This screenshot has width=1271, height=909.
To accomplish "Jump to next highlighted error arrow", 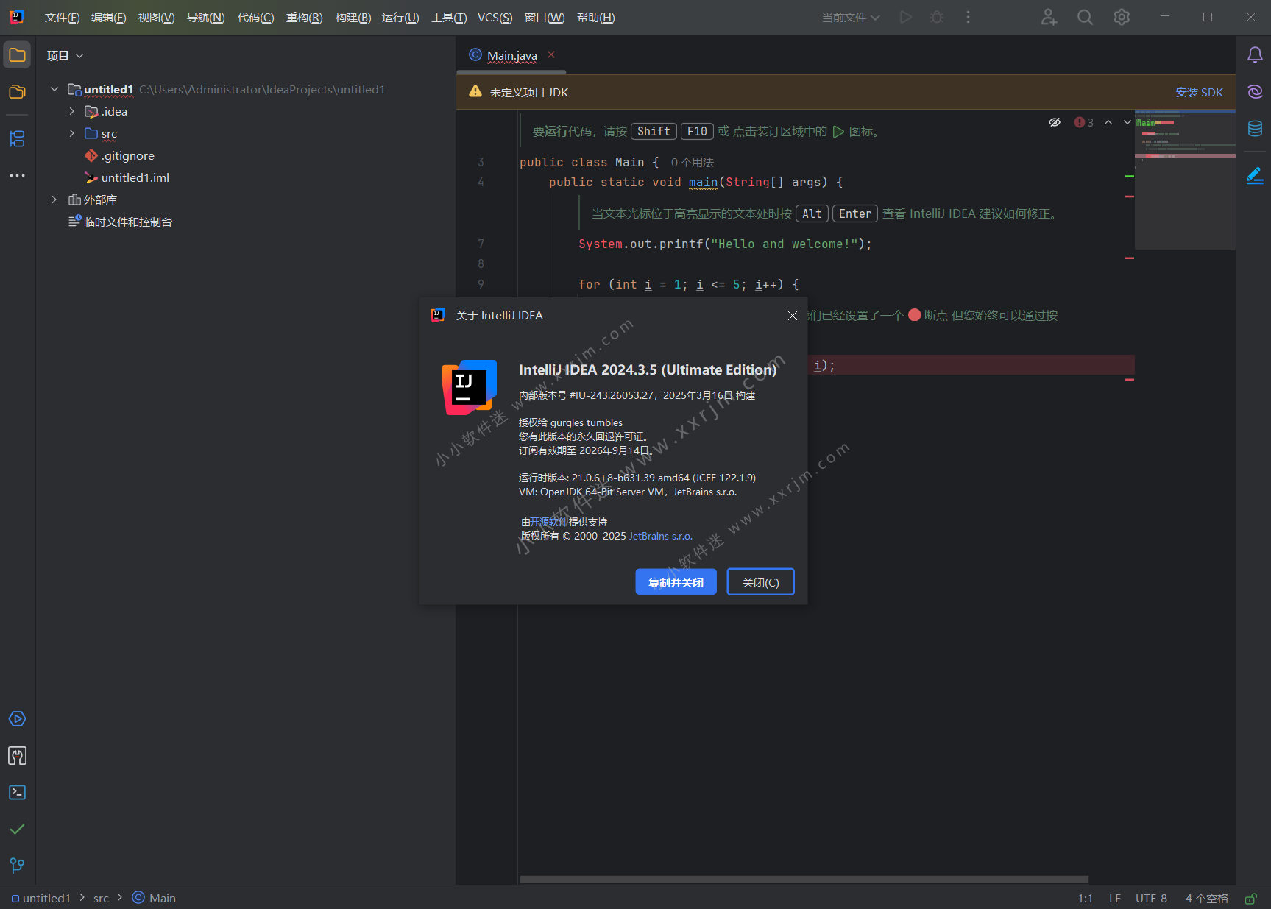I will 1127,122.
